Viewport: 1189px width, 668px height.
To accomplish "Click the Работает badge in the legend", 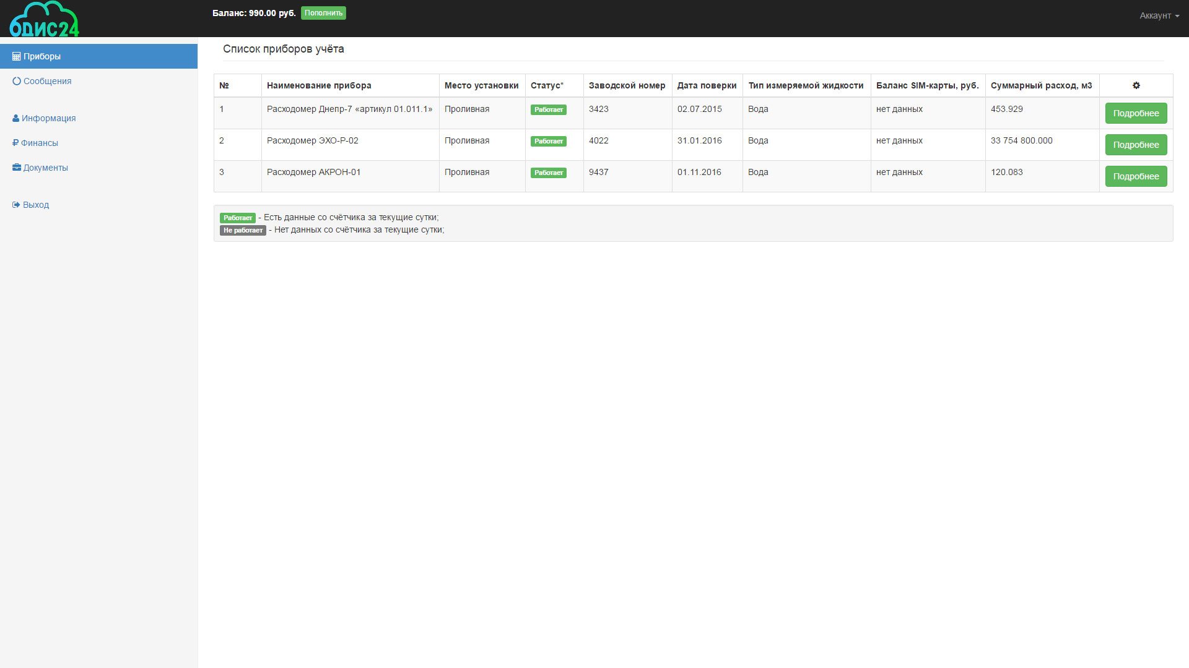I will pyautogui.click(x=238, y=218).
